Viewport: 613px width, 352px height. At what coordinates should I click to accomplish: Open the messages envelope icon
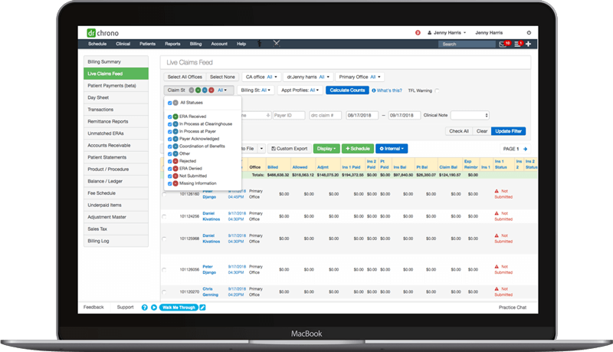[x=503, y=44]
